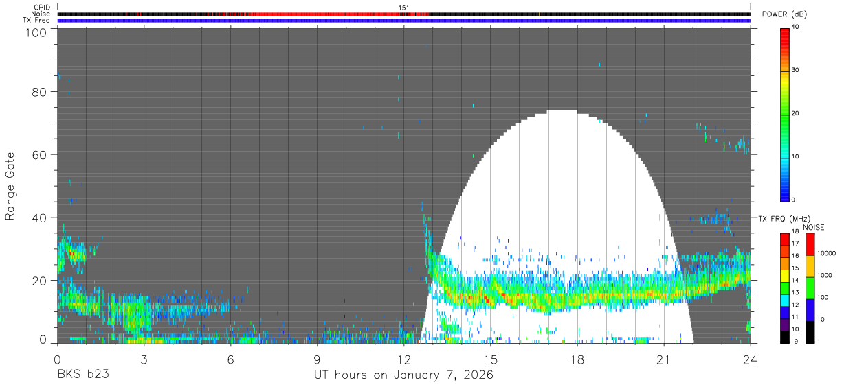Select the yellow 14–15 MHz TX FRQ swatch
This screenshot has width=844, height=389.
pos(786,275)
